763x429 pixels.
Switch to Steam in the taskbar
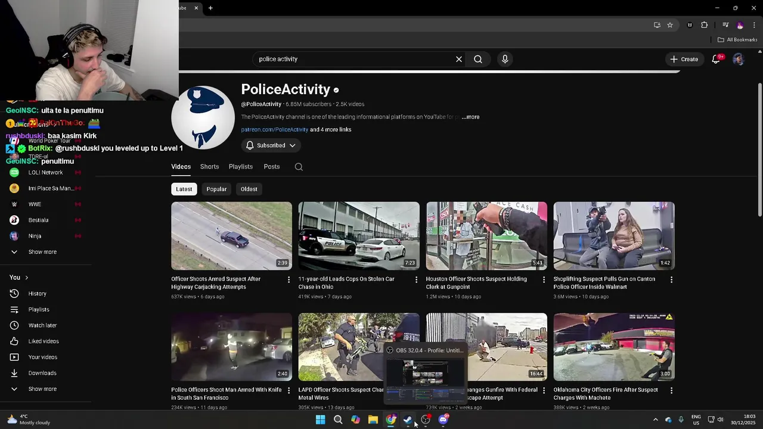tap(408, 419)
